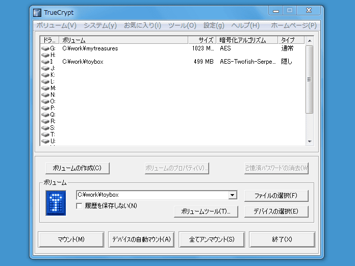Select the O: drive icon
The width and height of the screenshot is (355, 266).
tap(45, 101)
